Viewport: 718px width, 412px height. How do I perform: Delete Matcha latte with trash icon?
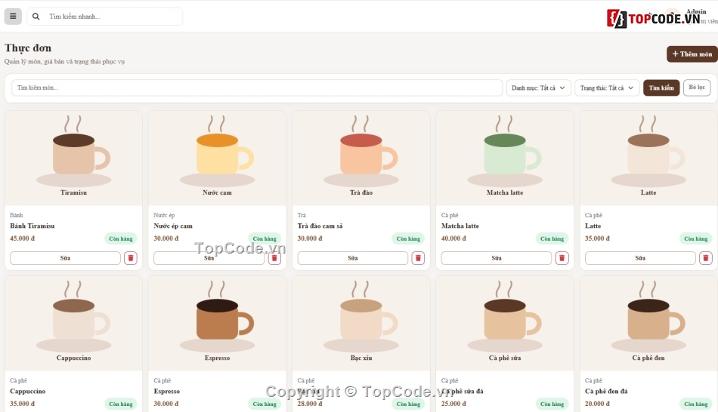pyautogui.click(x=562, y=258)
